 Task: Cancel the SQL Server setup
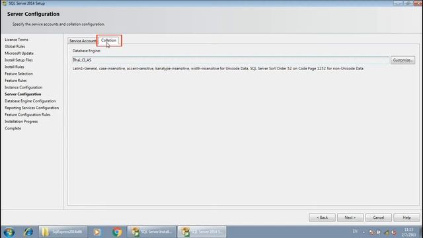(379, 218)
